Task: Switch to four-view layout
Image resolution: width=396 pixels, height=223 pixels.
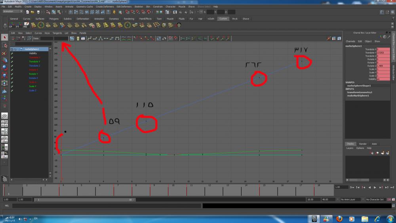Action: coord(4,124)
